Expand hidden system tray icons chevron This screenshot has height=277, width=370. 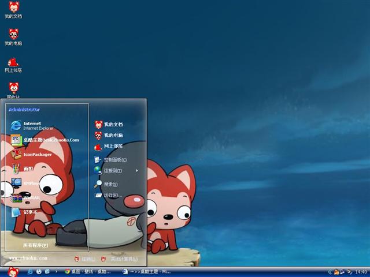coord(330,272)
